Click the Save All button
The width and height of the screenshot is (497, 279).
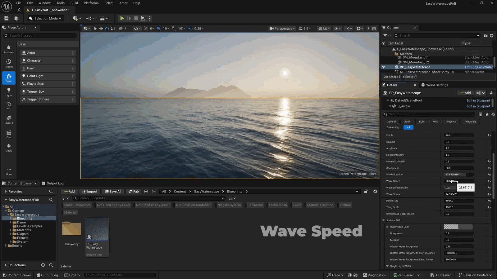113,192
